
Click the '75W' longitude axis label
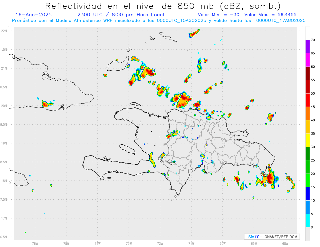click(x=66, y=244)
